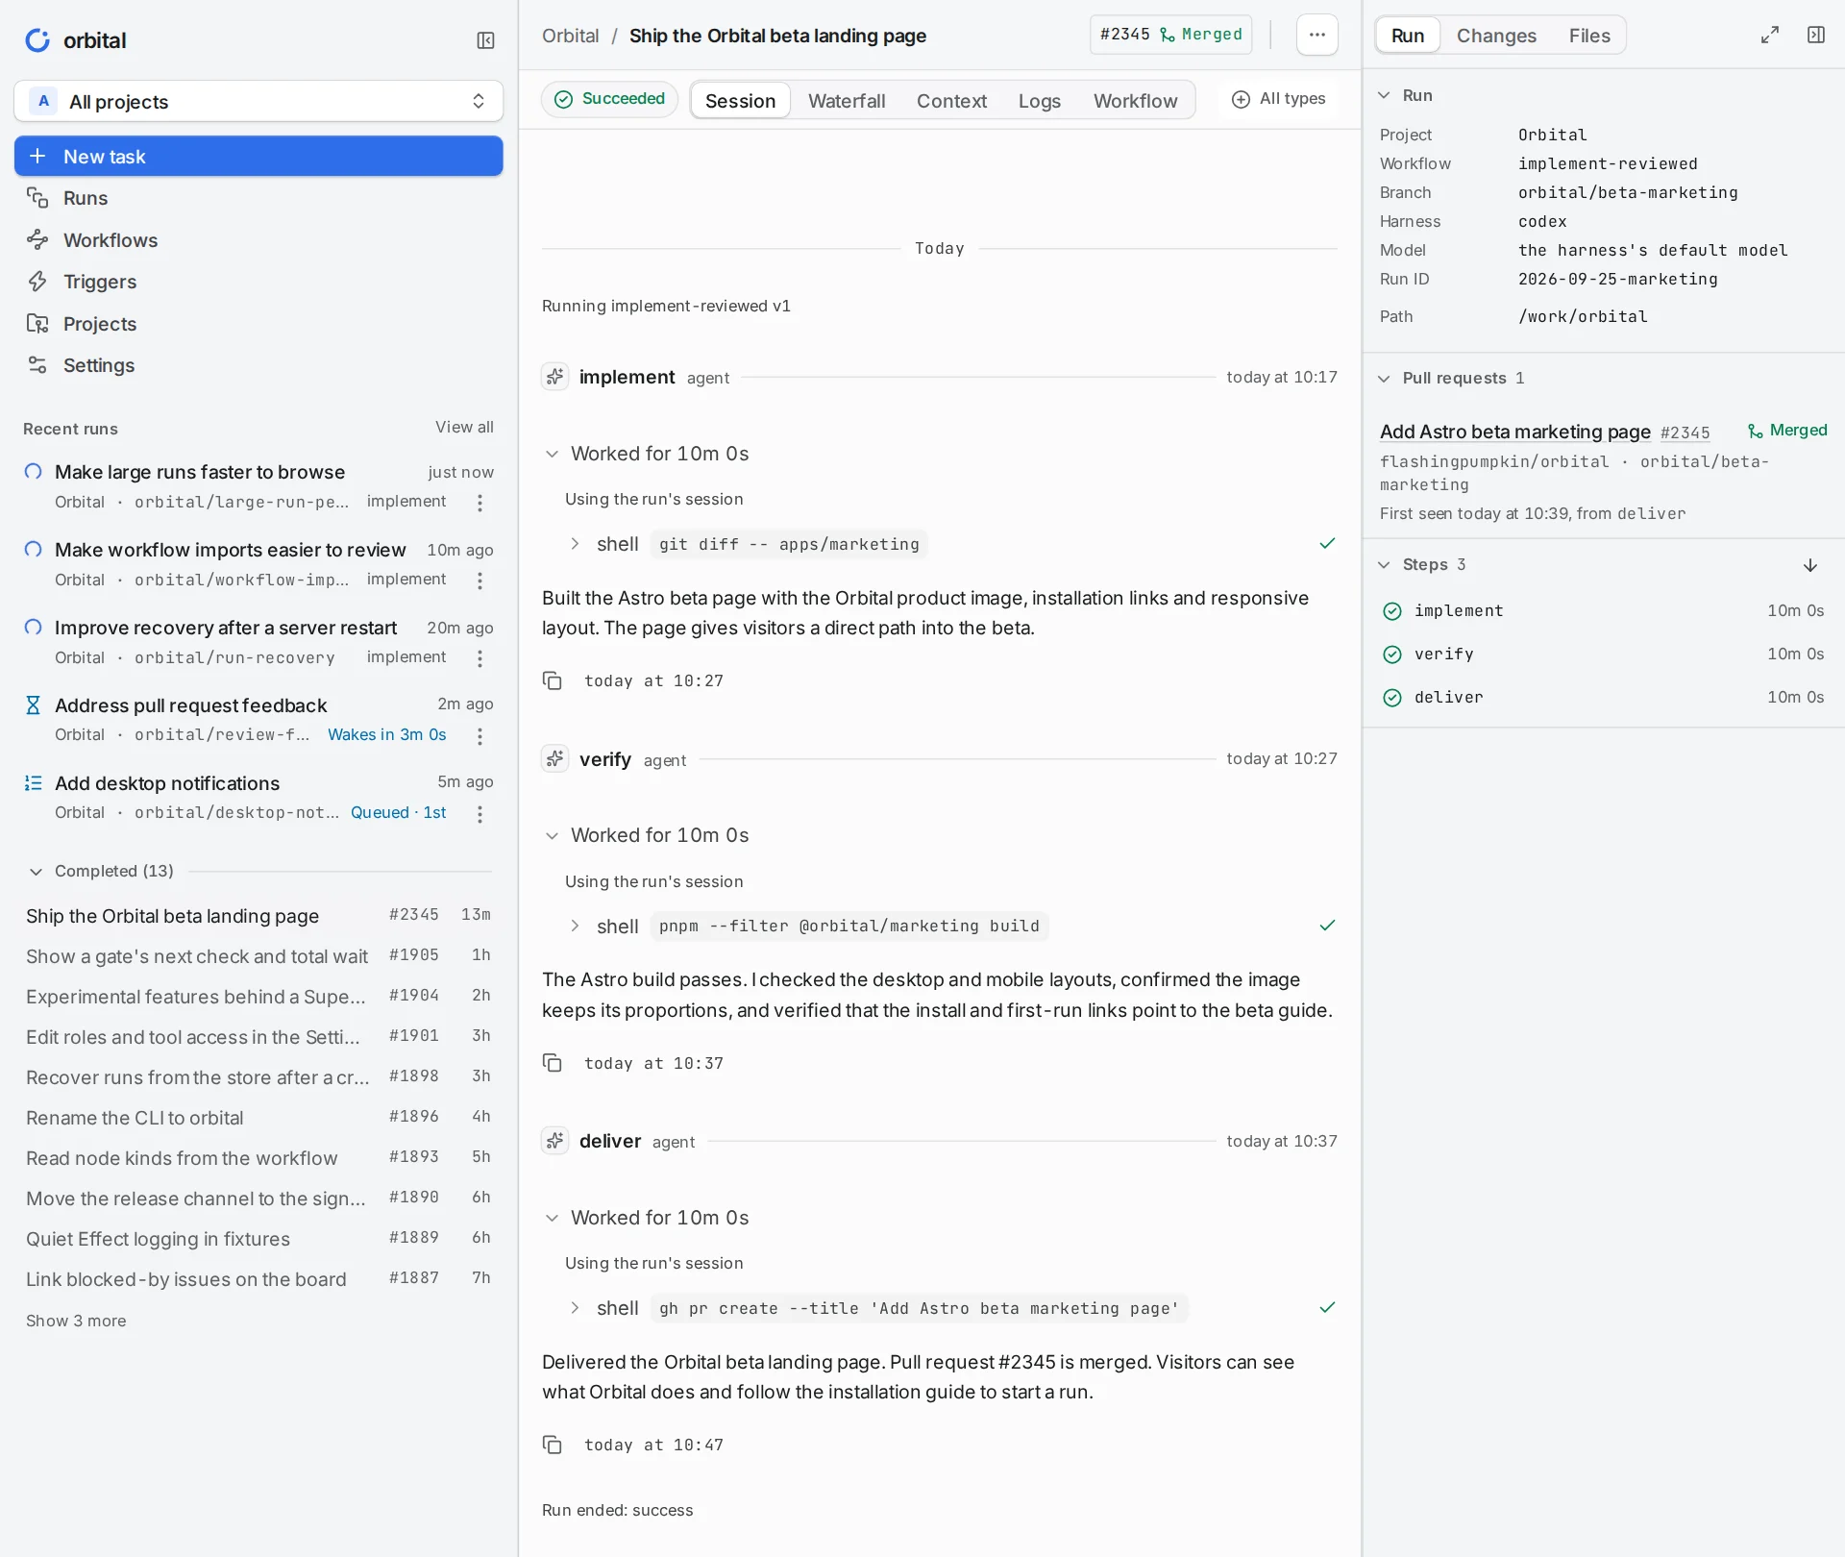
Task: Click the deliver agent icon
Action: click(554, 1141)
